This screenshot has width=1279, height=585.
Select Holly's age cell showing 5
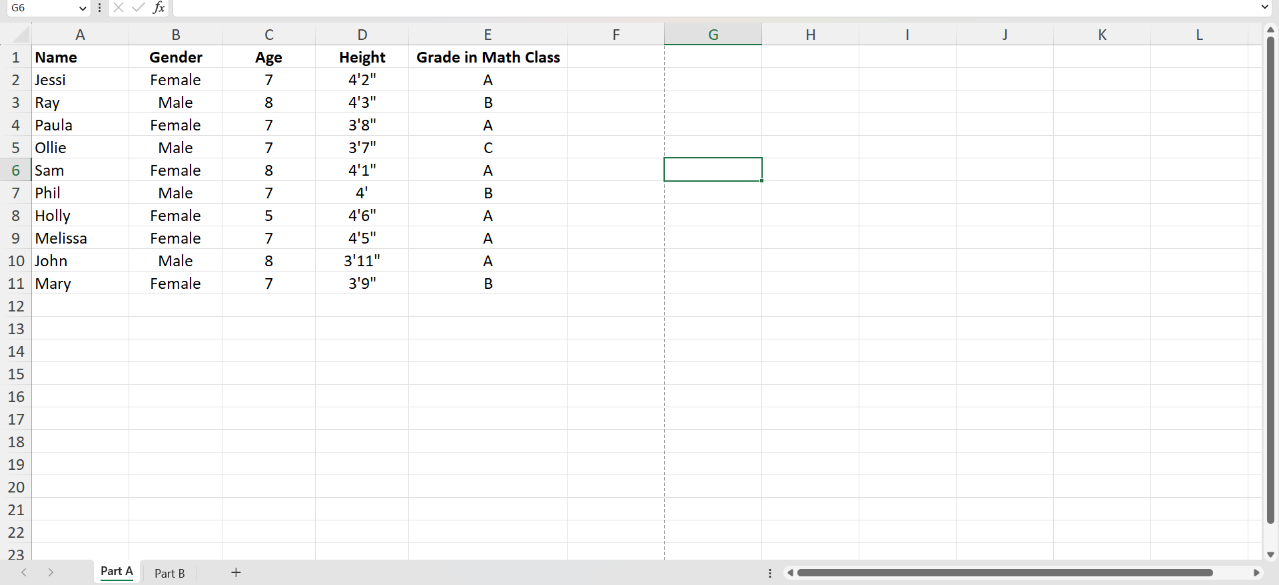268,216
